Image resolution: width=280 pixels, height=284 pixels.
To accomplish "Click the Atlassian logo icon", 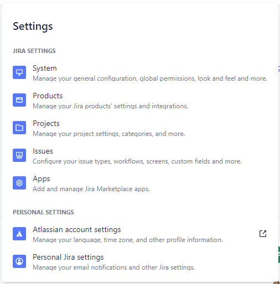I will [x=19, y=234].
